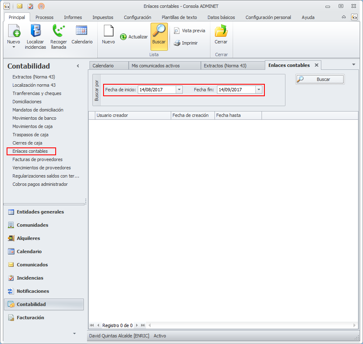The width and height of the screenshot is (363, 344).
Task: Open Plantillas de texto tab
Action: pyautogui.click(x=179, y=17)
